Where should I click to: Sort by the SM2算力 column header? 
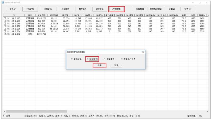pos(99,15)
